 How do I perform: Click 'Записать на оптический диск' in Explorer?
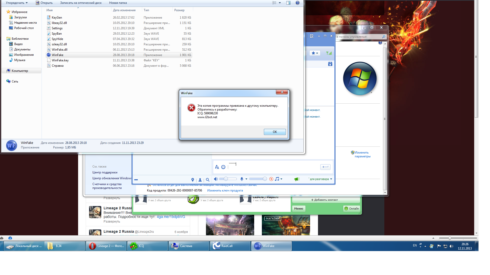point(81,3)
